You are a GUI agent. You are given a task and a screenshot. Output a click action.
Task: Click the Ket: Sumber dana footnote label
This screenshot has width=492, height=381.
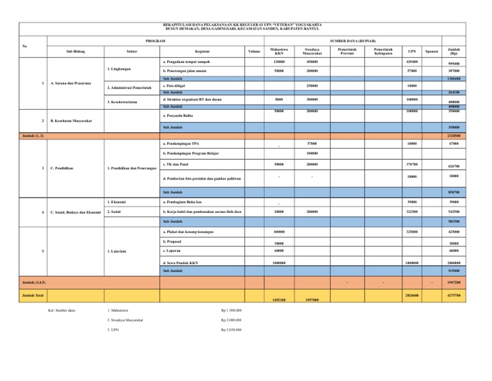pos(61,310)
